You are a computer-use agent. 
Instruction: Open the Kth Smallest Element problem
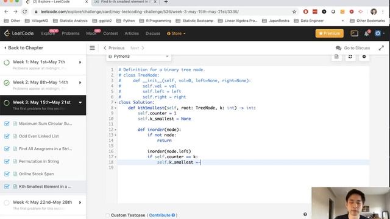point(45,187)
